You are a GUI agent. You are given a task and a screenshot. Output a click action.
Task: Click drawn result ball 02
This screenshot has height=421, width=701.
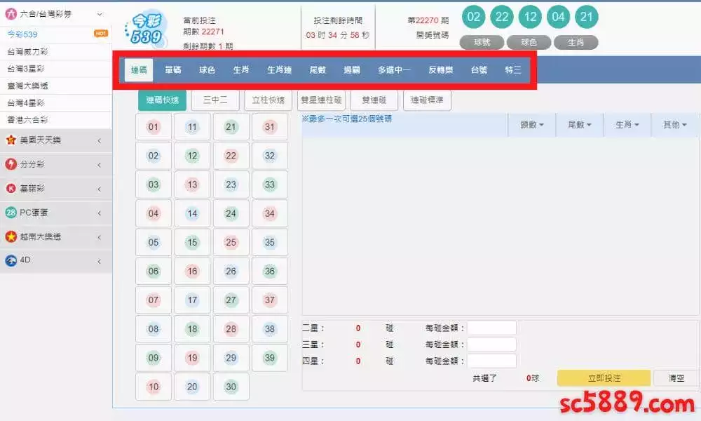tap(473, 17)
